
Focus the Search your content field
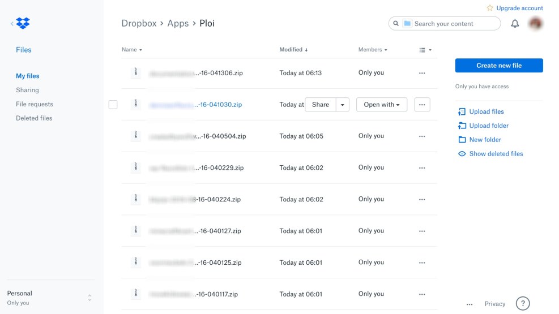(x=444, y=24)
